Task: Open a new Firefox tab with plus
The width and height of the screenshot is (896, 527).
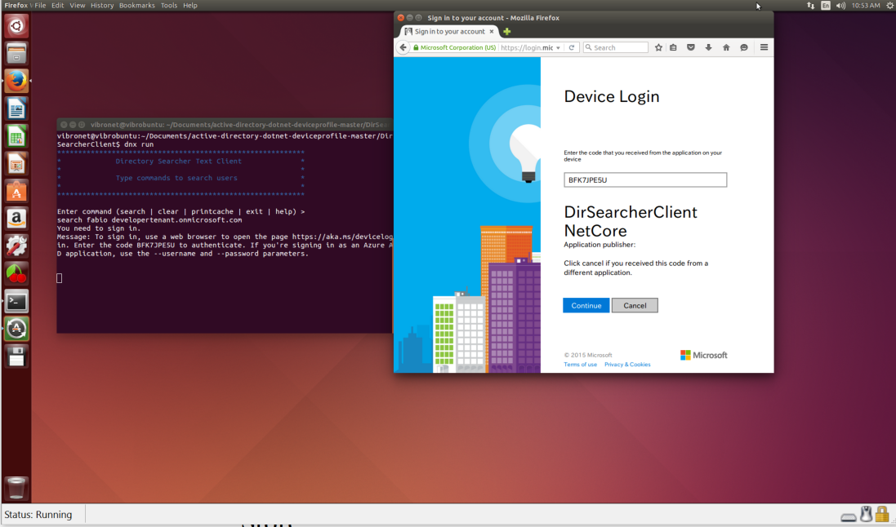Action: tap(507, 31)
